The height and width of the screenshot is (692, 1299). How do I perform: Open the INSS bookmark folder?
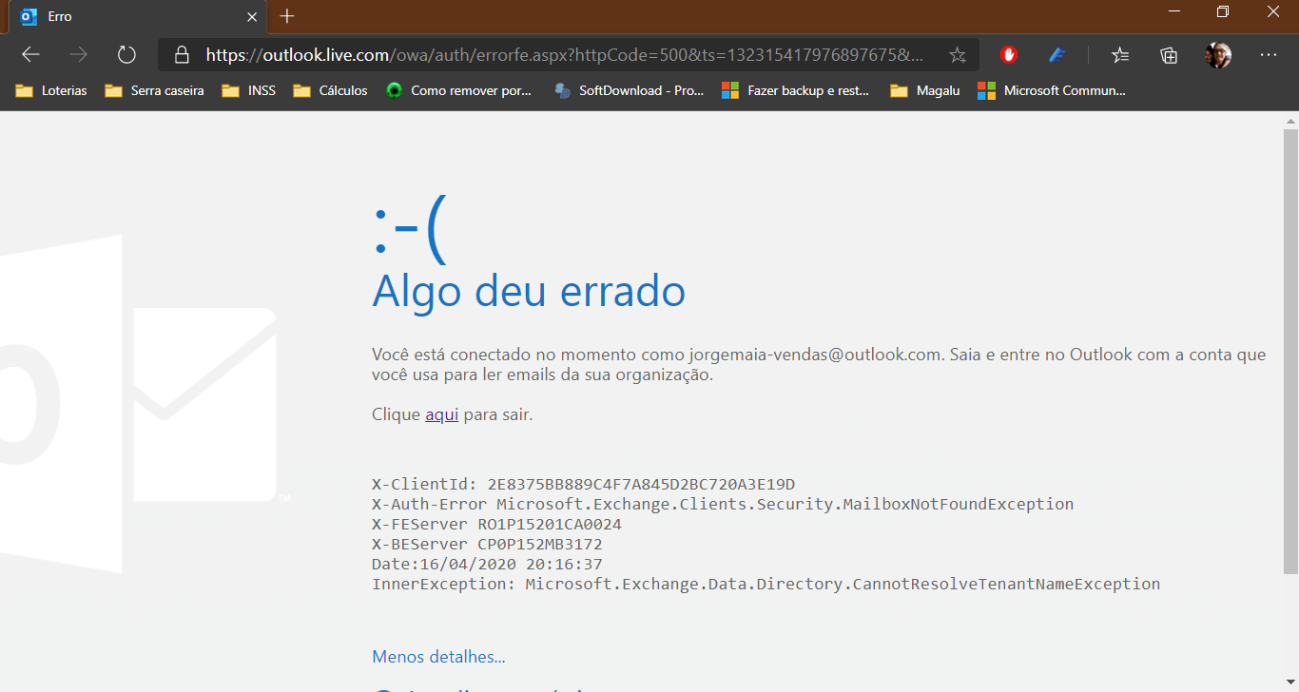coord(249,91)
